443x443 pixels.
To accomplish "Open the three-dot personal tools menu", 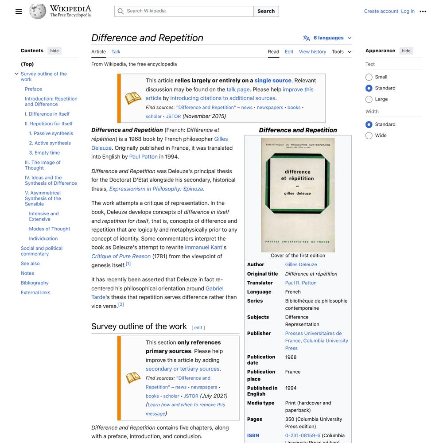I will [423, 12].
